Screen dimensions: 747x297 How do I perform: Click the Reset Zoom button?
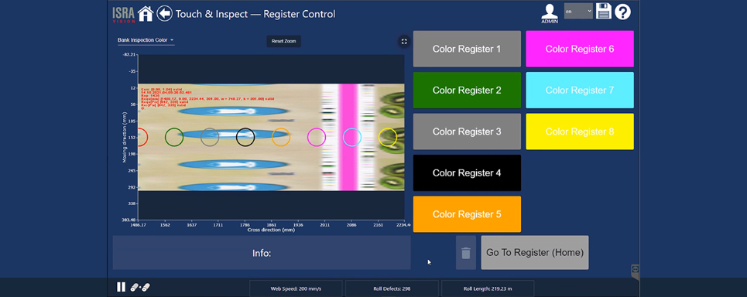coord(283,42)
